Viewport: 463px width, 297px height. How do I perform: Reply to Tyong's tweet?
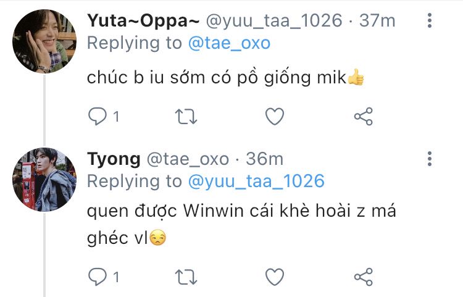(x=98, y=275)
